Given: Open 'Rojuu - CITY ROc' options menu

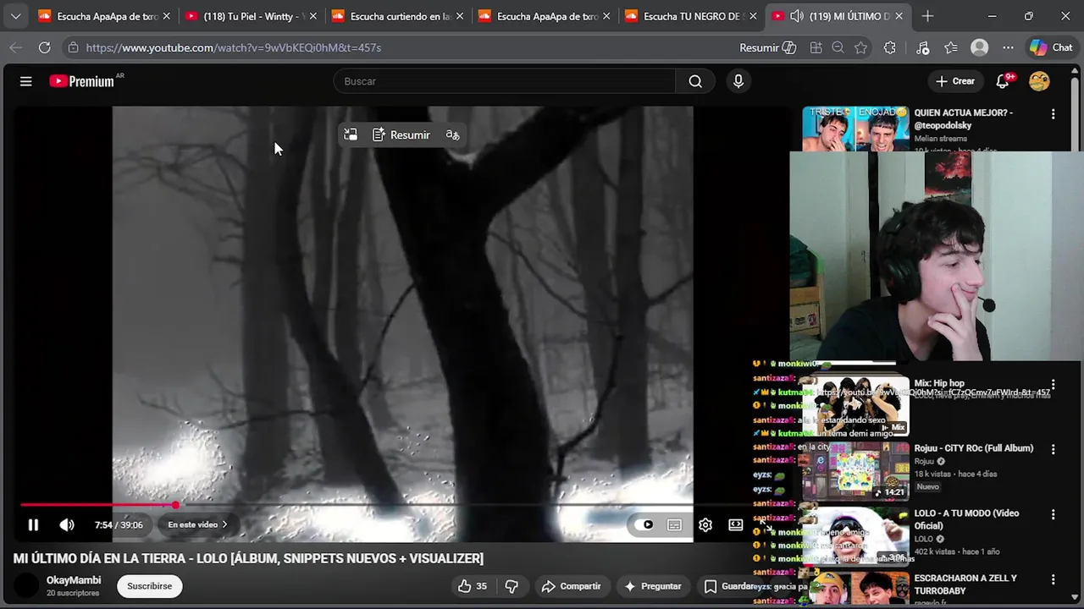Looking at the screenshot, I should click(x=1054, y=449).
